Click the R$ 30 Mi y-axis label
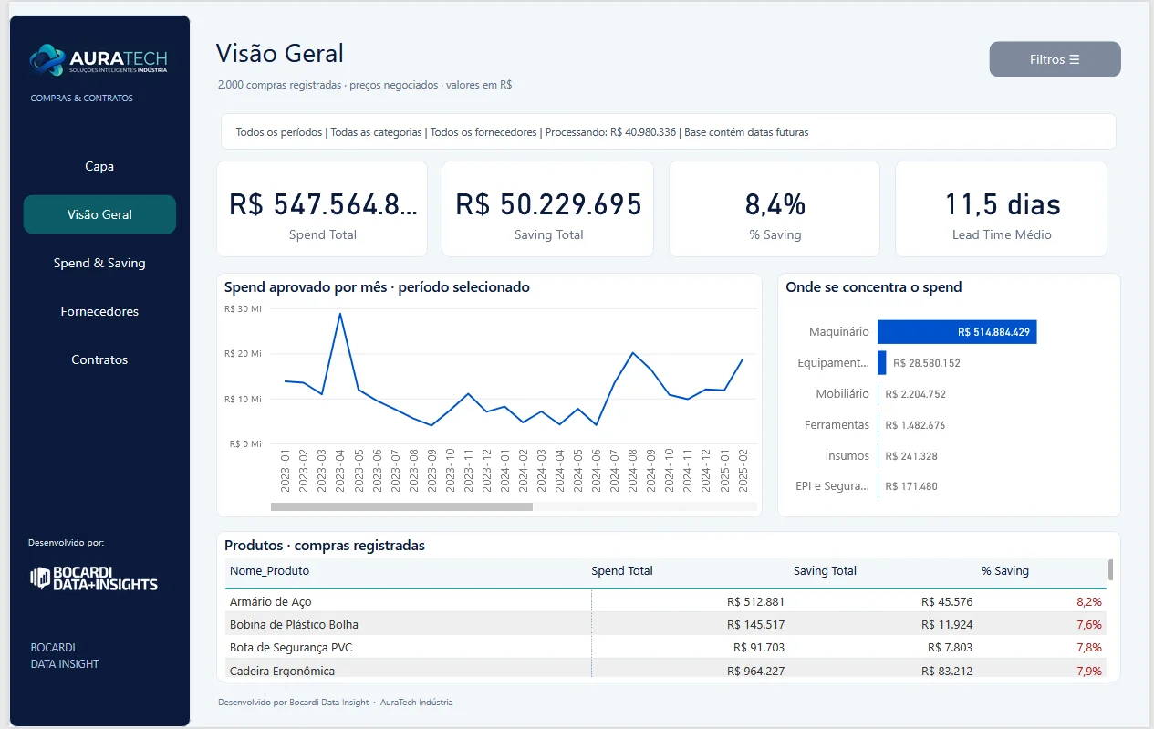The height and width of the screenshot is (729, 1154). point(243,309)
